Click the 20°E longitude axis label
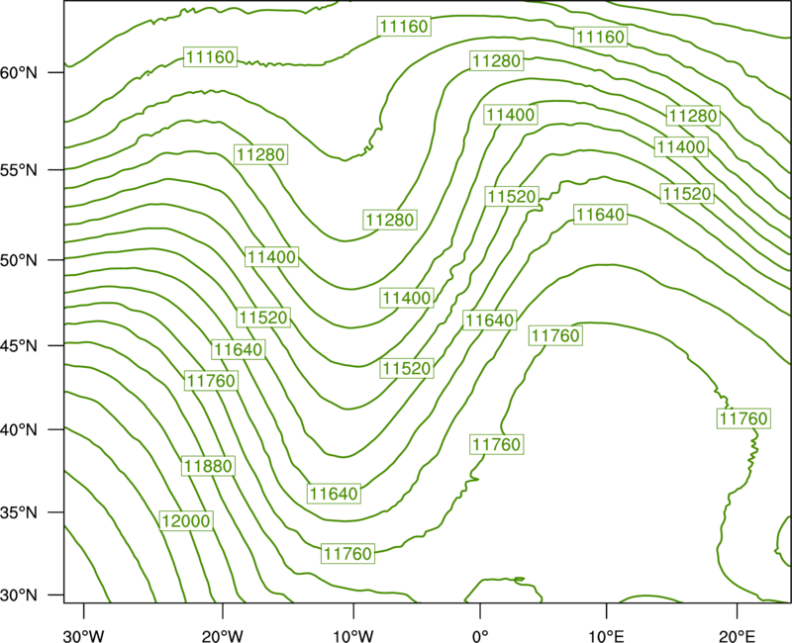 737,635
